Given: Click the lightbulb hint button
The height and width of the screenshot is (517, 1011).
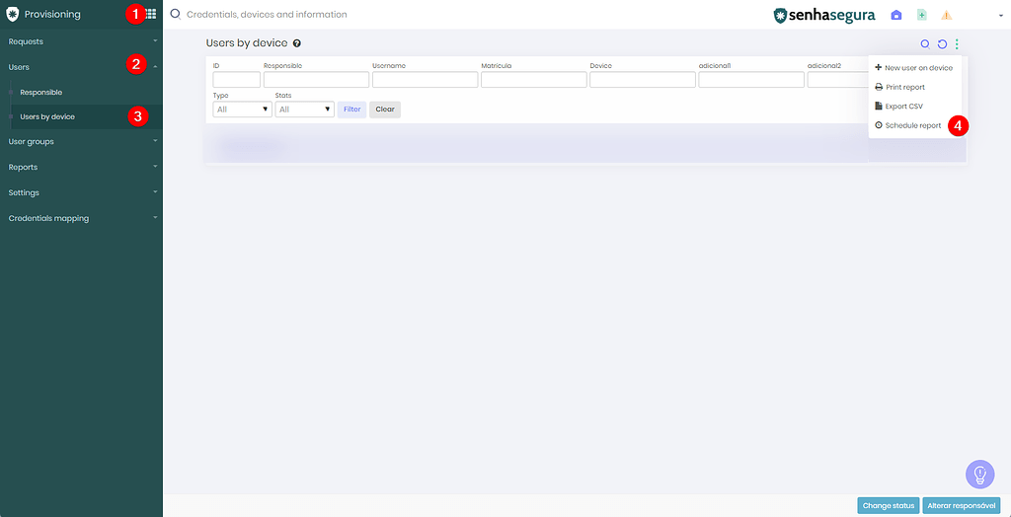Looking at the screenshot, I should (x=980, y=474).
